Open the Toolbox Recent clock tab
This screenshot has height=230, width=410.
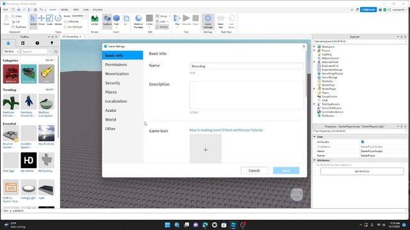[x=37, y=43]
